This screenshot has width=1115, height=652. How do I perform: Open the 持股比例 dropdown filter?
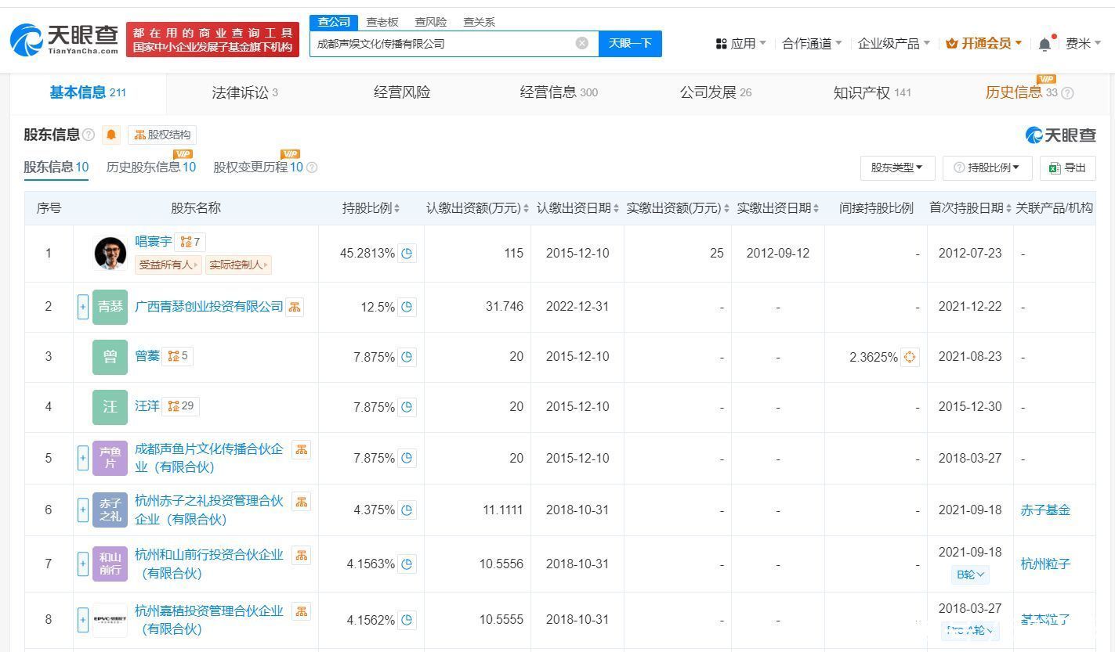click(x=986, y=168)
